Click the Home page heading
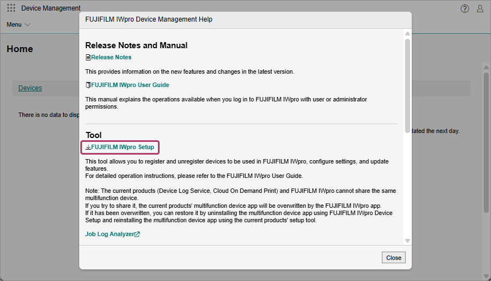The width and height of the screenshot is (491, 281). coord(20,49)
